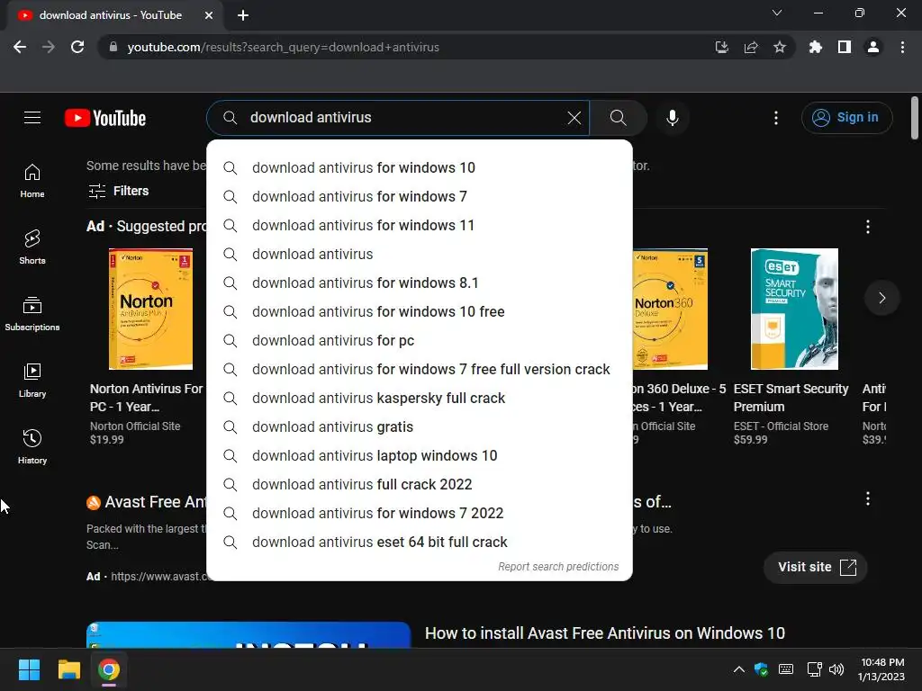
Task: Open touch keyboard tray icon
Action: pyautogui.click(x=786, y=669)
